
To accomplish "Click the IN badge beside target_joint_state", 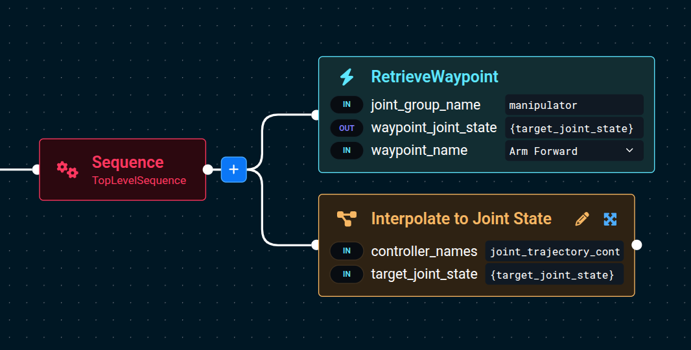I will tap(347, 274).
